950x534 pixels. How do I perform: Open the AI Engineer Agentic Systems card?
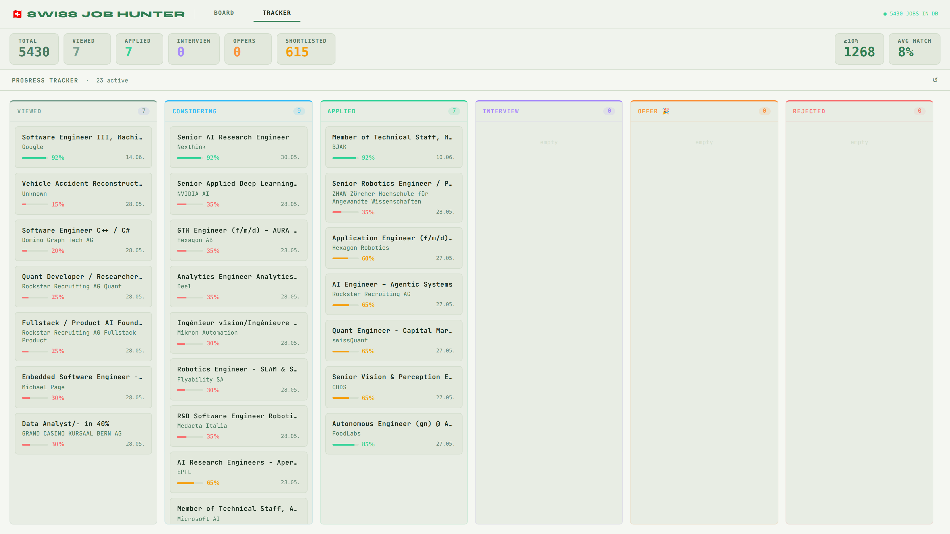(x=394, y=294)
